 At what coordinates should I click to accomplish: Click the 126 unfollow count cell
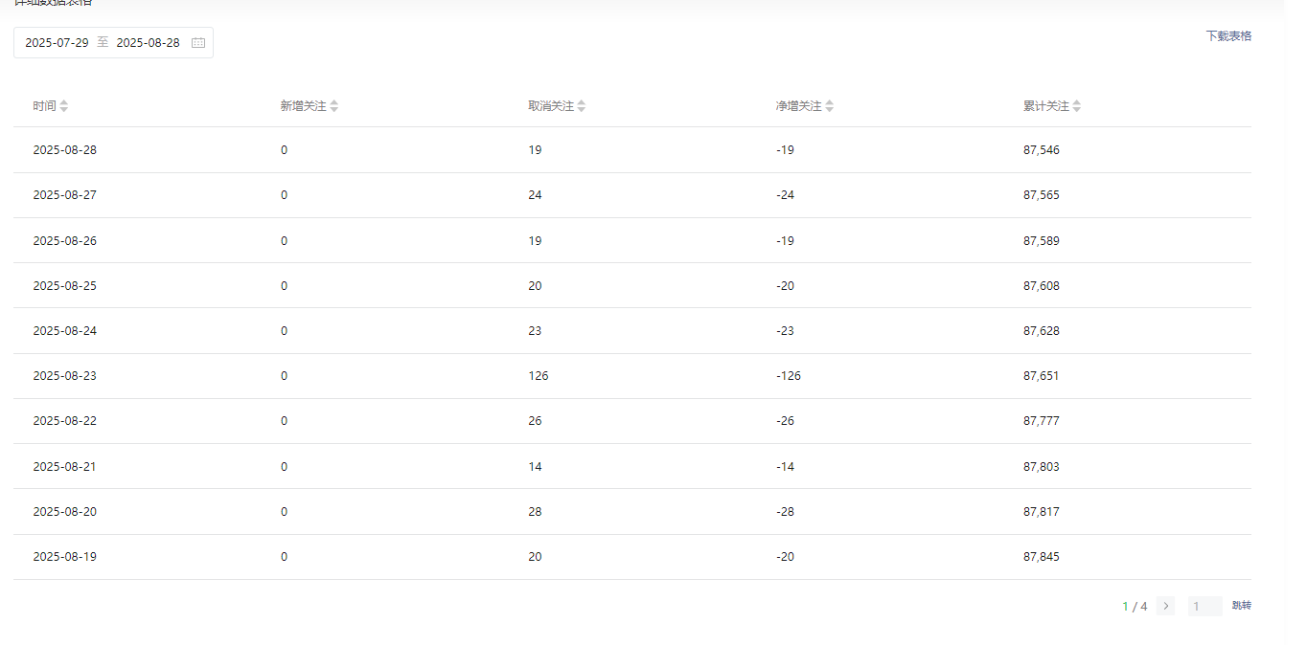click(x=539, y=376)
